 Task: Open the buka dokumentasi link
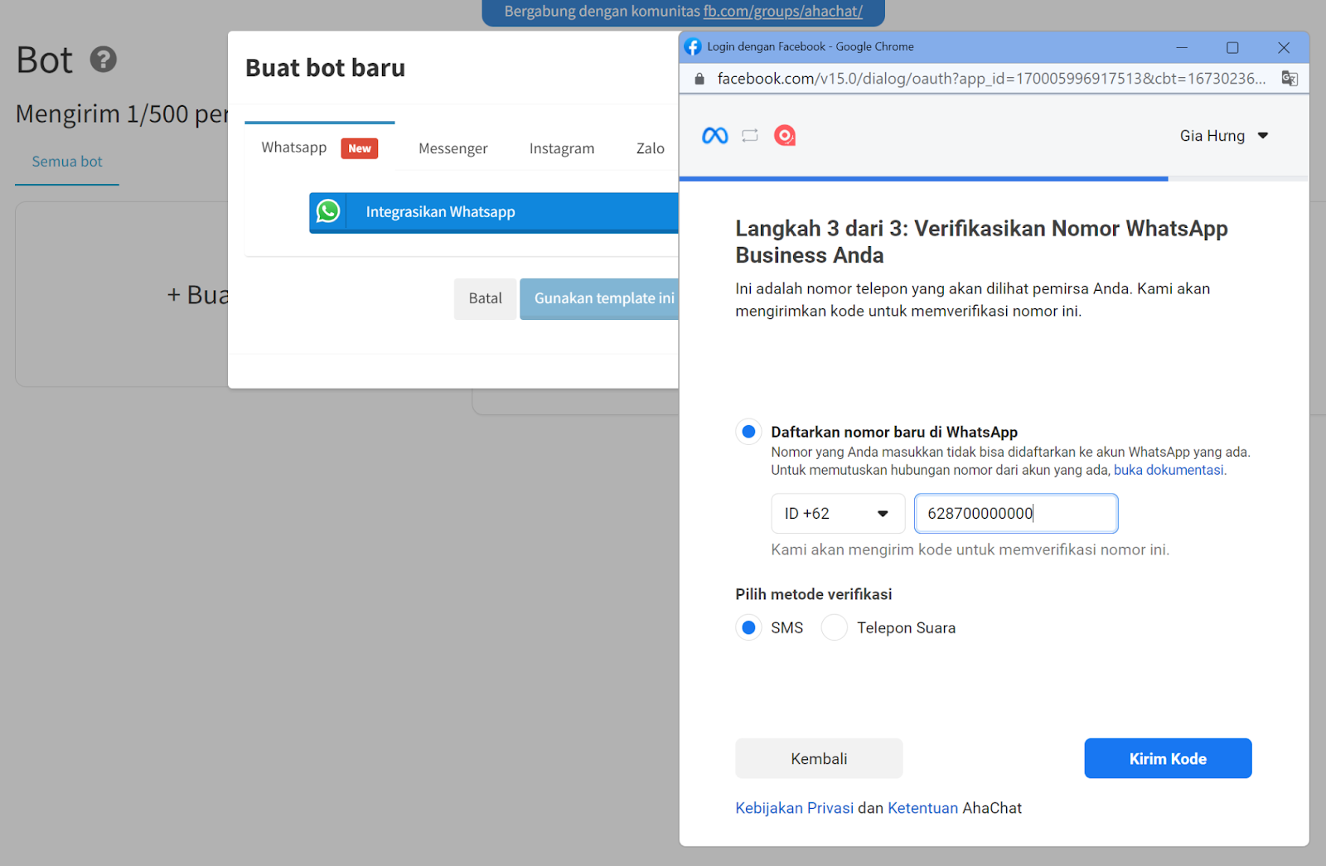pyautogui.click(x=1169, y=470)
